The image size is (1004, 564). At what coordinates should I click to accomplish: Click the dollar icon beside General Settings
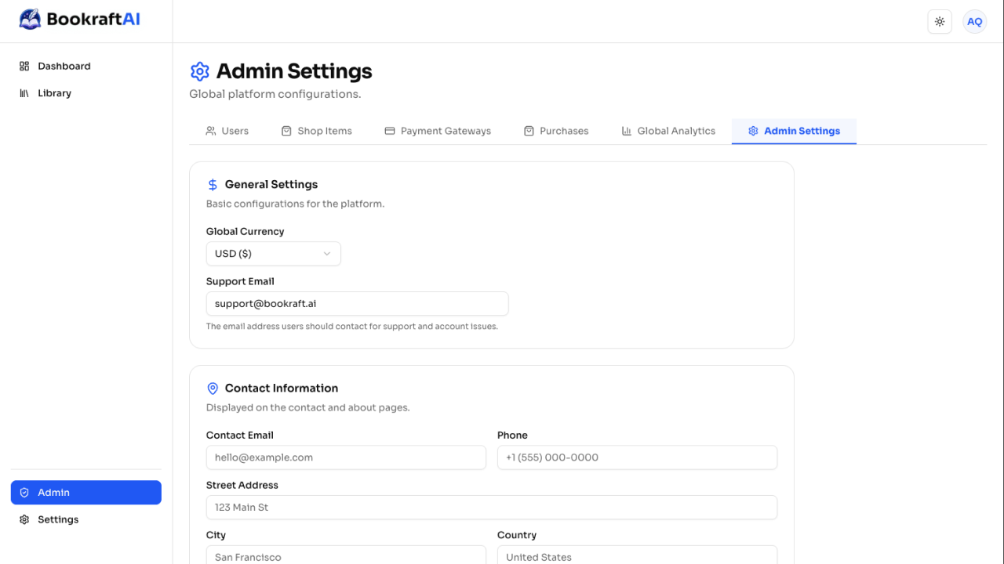(x=213, y=185)
